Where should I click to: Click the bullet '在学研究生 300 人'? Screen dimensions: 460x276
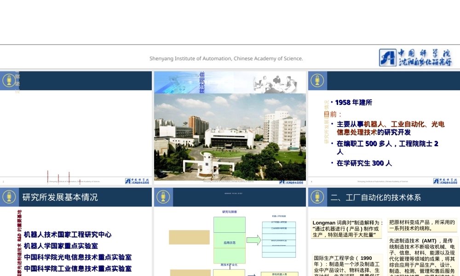[364, 163]
